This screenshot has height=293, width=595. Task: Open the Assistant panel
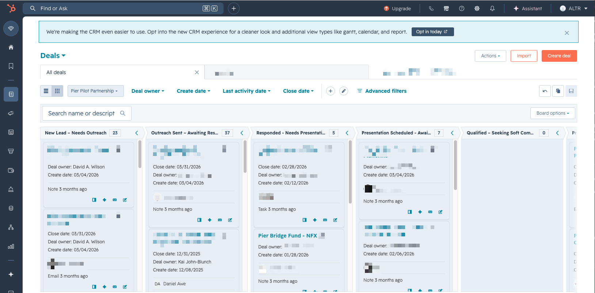coord(527,8)
